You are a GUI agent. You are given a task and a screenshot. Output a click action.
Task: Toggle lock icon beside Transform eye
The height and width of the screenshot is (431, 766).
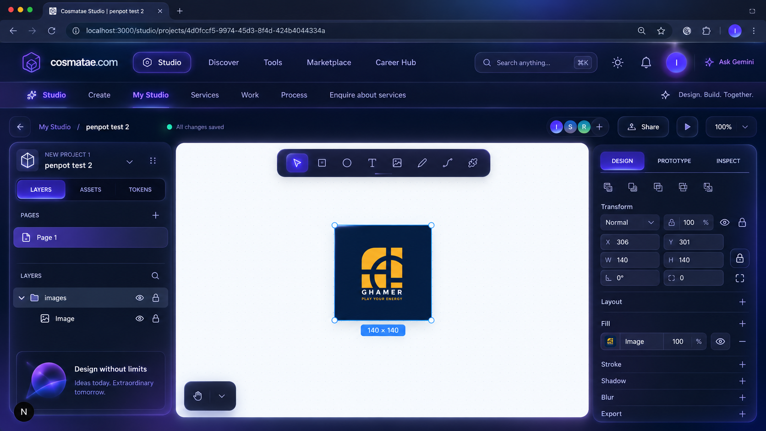[742, 222]
